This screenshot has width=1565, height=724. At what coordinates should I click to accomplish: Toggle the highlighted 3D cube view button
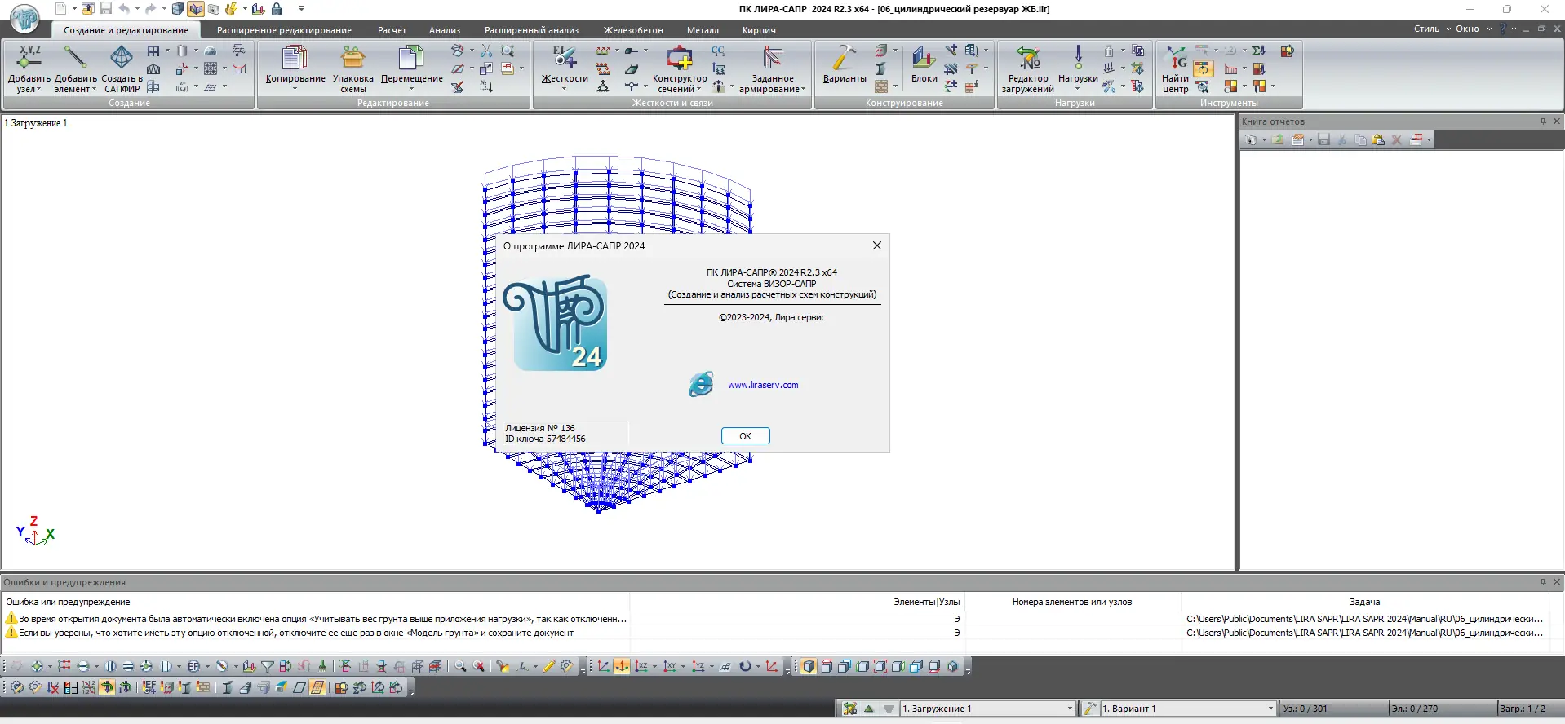click(809, 666)
